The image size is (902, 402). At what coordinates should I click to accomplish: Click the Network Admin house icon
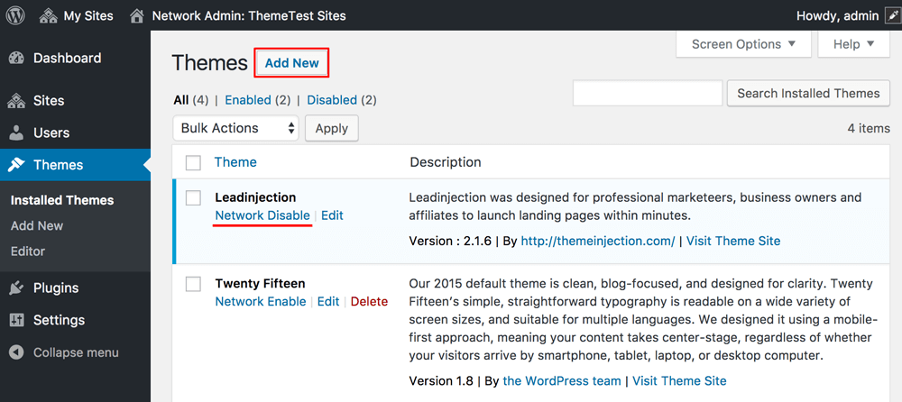click(137, 16)
